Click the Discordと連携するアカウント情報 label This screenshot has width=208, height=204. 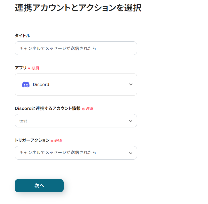point(48,109)
